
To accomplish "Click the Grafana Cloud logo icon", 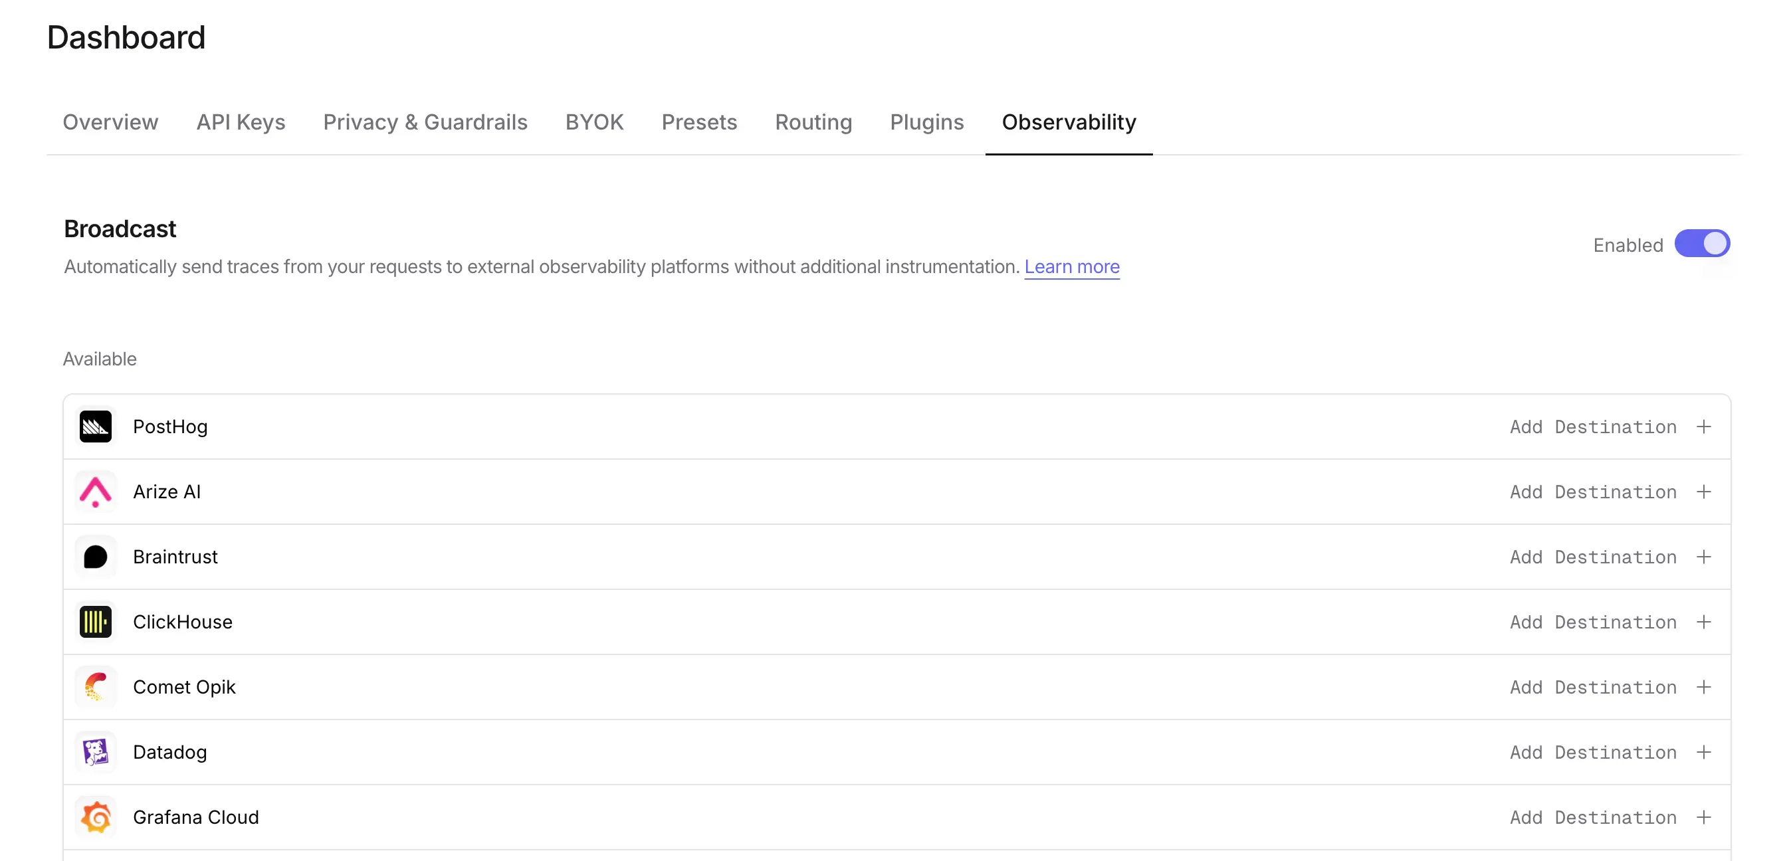I will coord(95,817).
